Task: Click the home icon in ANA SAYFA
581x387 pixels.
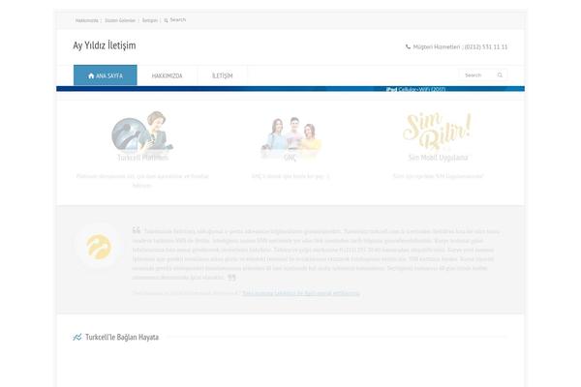Action: pyautogui.click(x=91, y=75)
